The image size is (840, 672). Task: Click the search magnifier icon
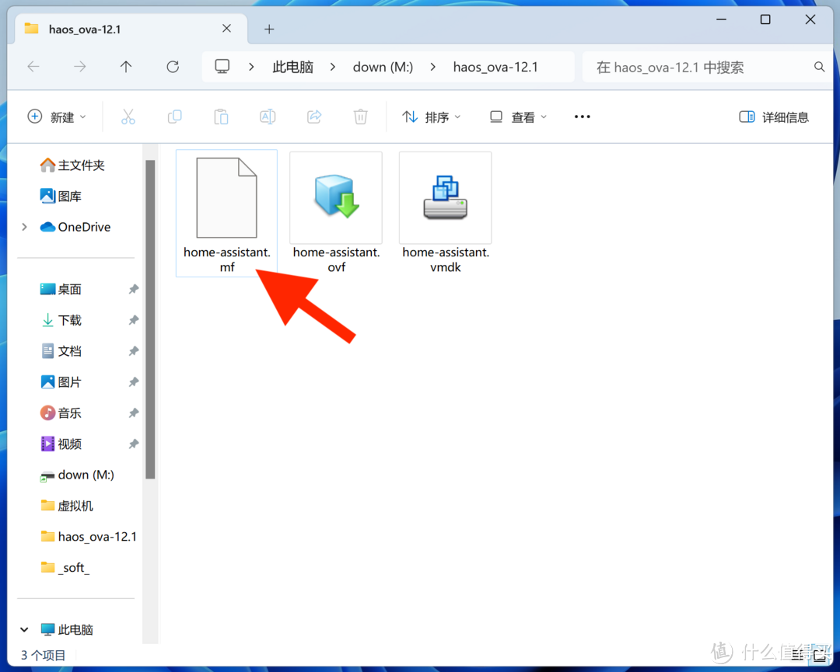(819, 67)
